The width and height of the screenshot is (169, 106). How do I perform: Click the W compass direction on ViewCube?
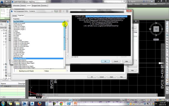pos(150,29)
